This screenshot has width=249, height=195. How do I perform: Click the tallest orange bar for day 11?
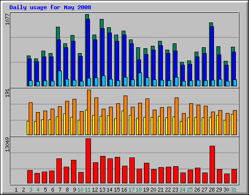89,112
